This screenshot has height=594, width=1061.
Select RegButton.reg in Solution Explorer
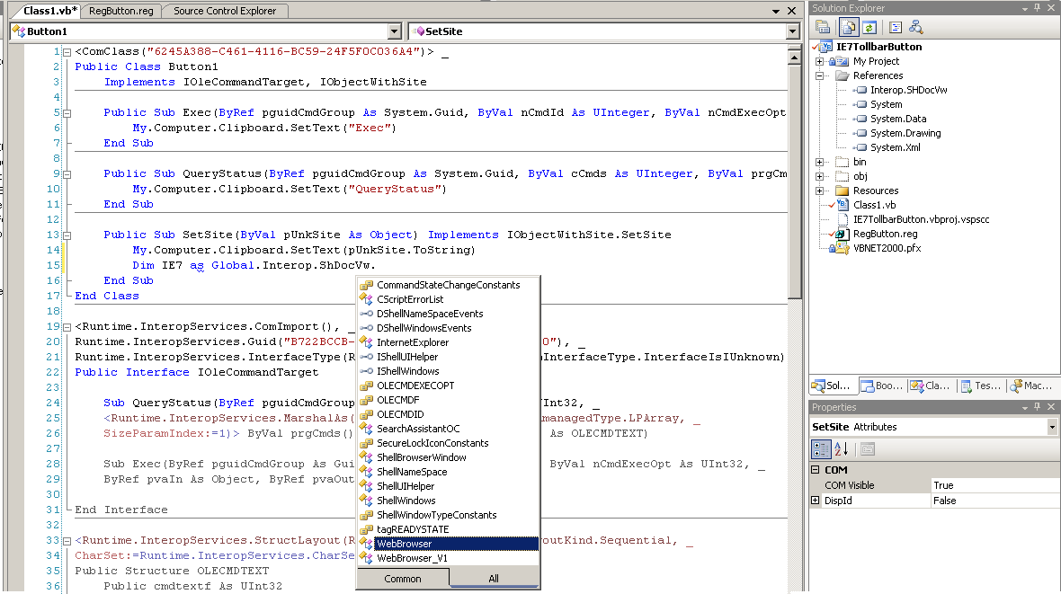(x=885, y=234)
